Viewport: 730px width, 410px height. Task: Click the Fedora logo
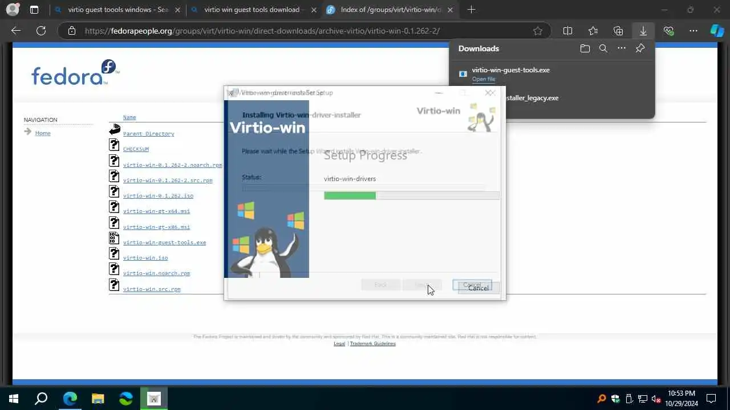(75, 72)
